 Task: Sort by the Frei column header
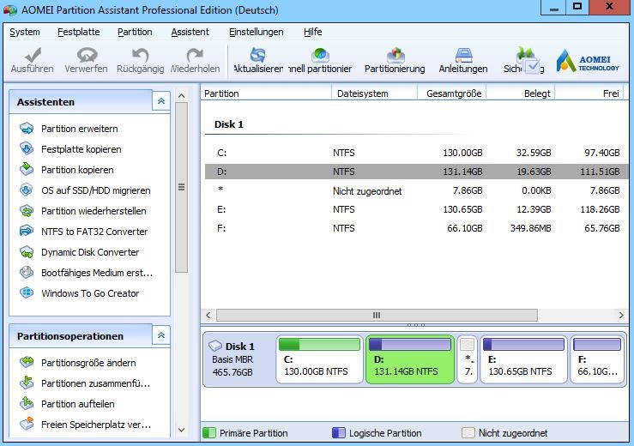tap(589, 93)
